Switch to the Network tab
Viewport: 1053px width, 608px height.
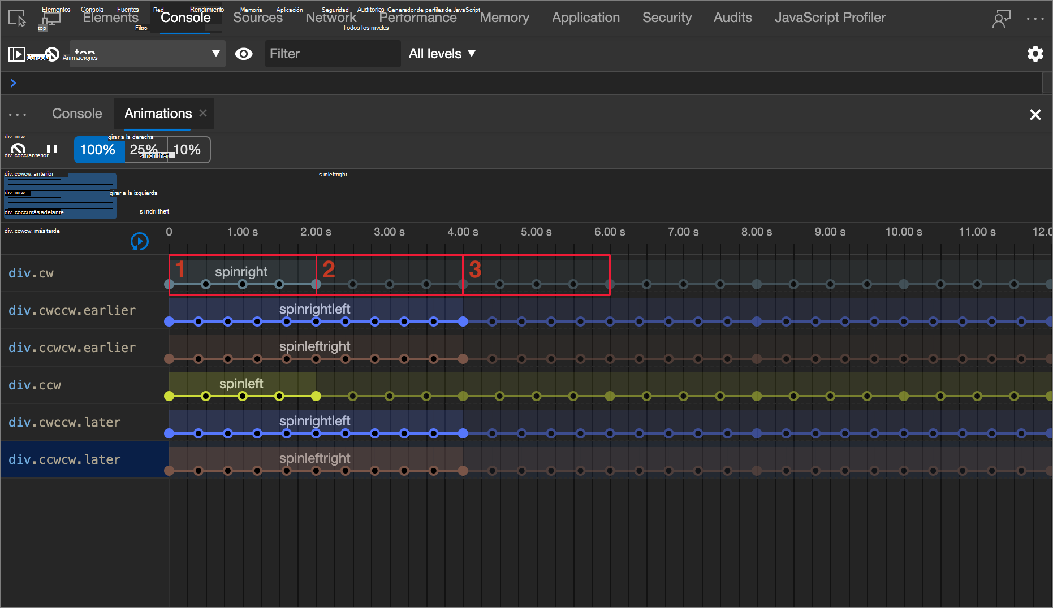(x=330, y=18)
